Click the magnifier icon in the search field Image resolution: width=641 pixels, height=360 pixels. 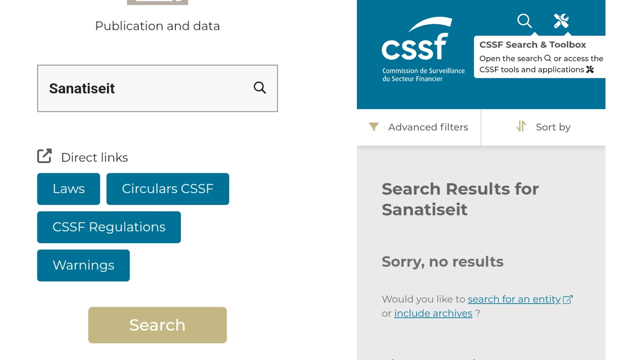pos(260,88)
